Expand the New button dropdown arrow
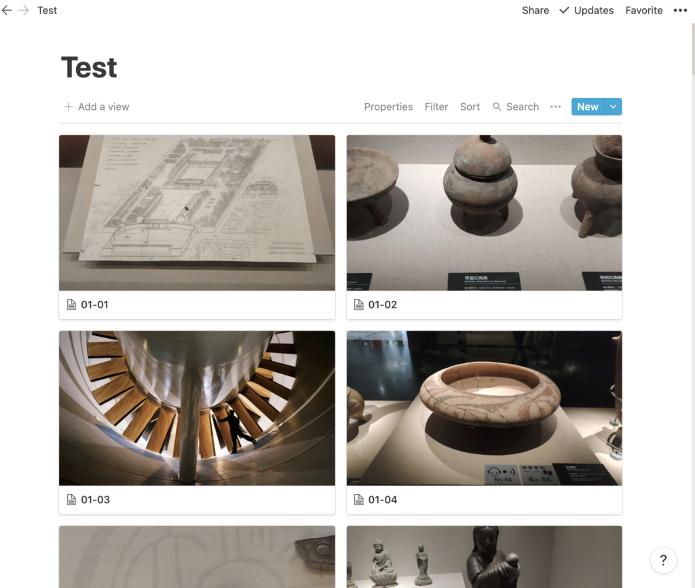695x588 pixels. pos(613,107)
